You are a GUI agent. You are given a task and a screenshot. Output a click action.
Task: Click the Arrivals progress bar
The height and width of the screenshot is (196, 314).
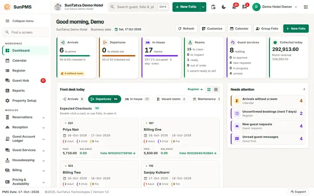75,56
